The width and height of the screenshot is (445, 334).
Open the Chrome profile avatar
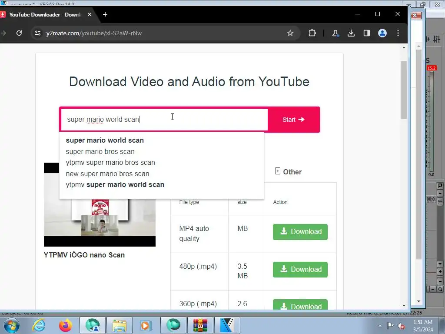tap(382, 33)
